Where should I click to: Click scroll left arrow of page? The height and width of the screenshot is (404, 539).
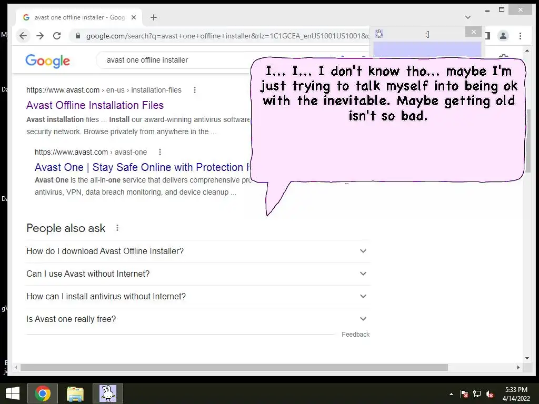pyautogui.click(x=16, y=367)
